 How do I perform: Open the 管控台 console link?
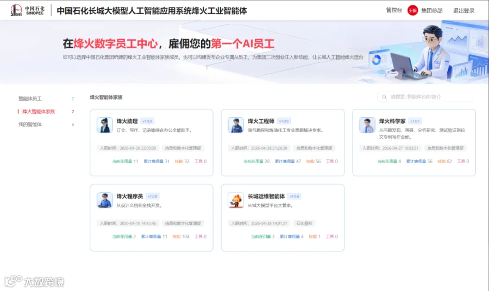(x=394, y=10)
